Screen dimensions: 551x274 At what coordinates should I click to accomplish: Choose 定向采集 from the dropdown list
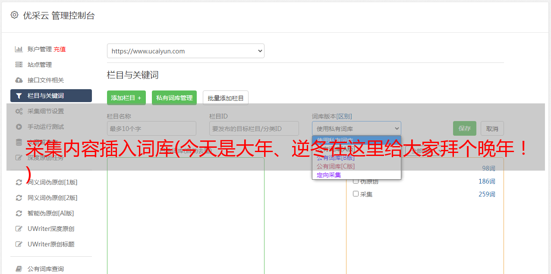coord(356,175)
